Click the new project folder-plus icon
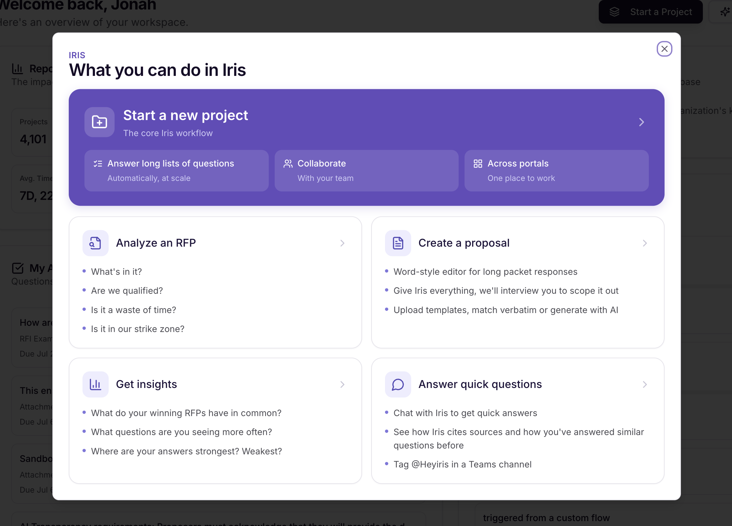Image resolution: width=732 pixels, height=526 pixels. pos(100,122)
